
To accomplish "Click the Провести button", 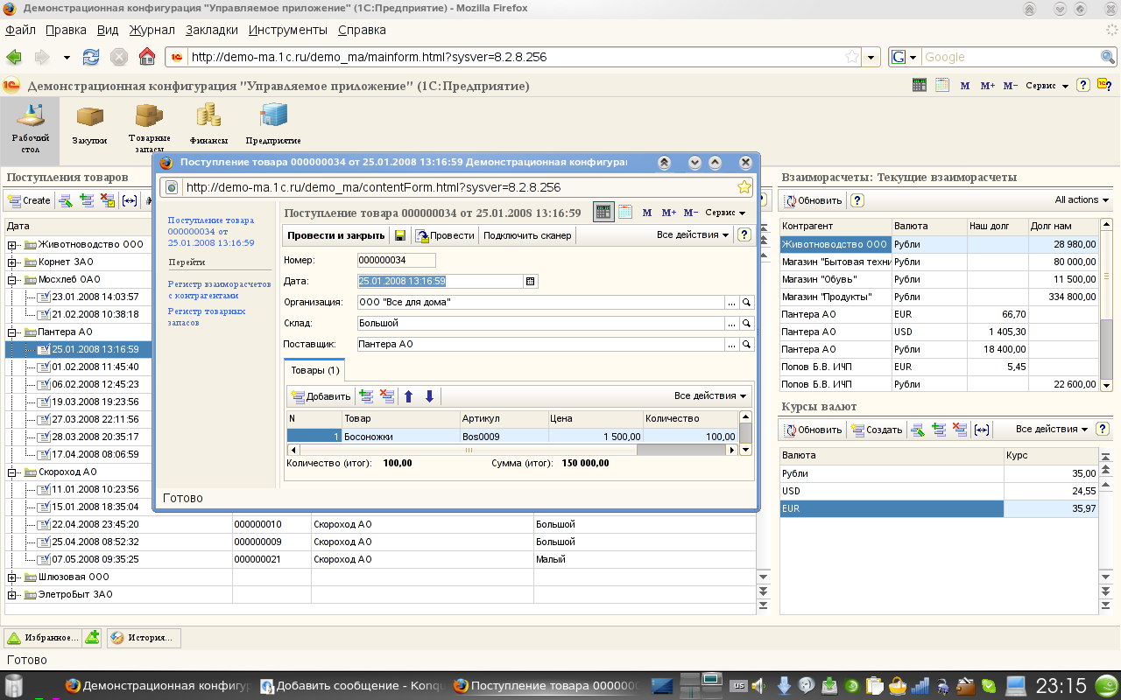I will coord(445,235).
